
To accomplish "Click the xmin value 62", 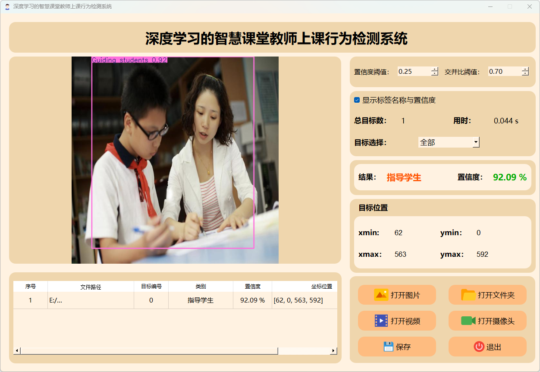I will (399, 233).
